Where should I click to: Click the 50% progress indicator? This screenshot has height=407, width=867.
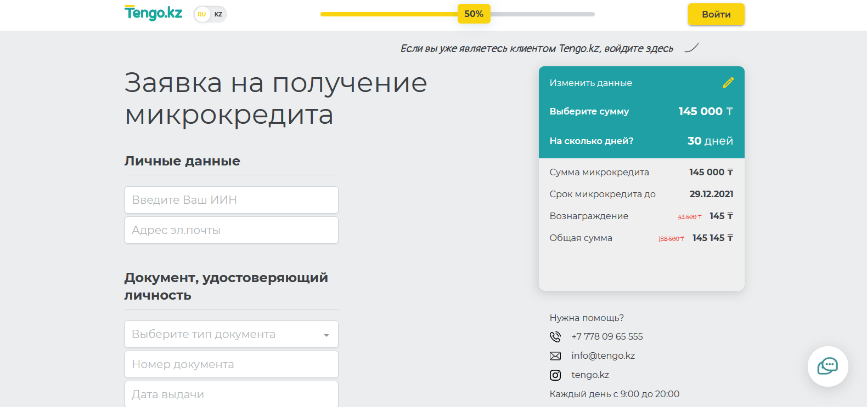coord(474,14)
